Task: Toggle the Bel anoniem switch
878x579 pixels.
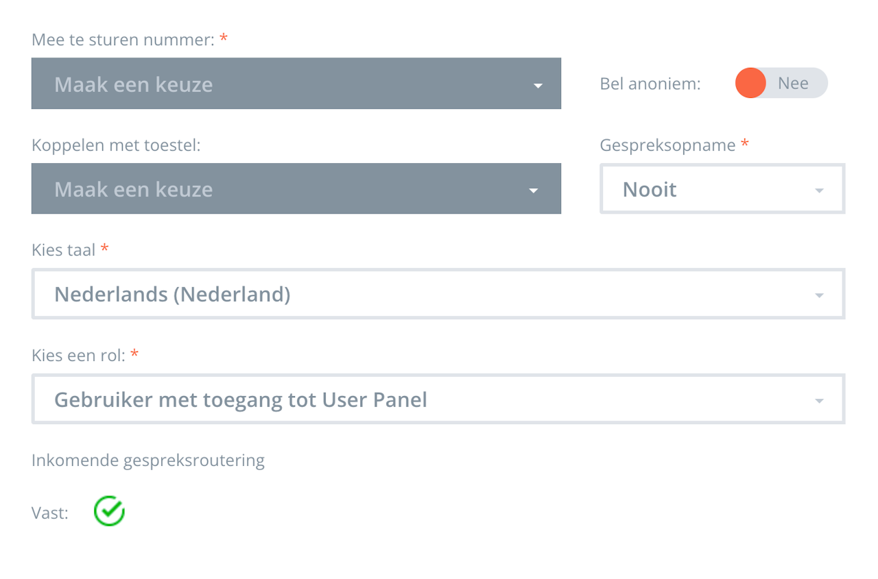Action: click(x=781, y=84)
